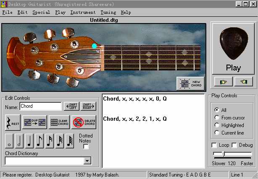Select the eighth note duration
Viewport: 258px width, 179px height.
tap(39, 141)
